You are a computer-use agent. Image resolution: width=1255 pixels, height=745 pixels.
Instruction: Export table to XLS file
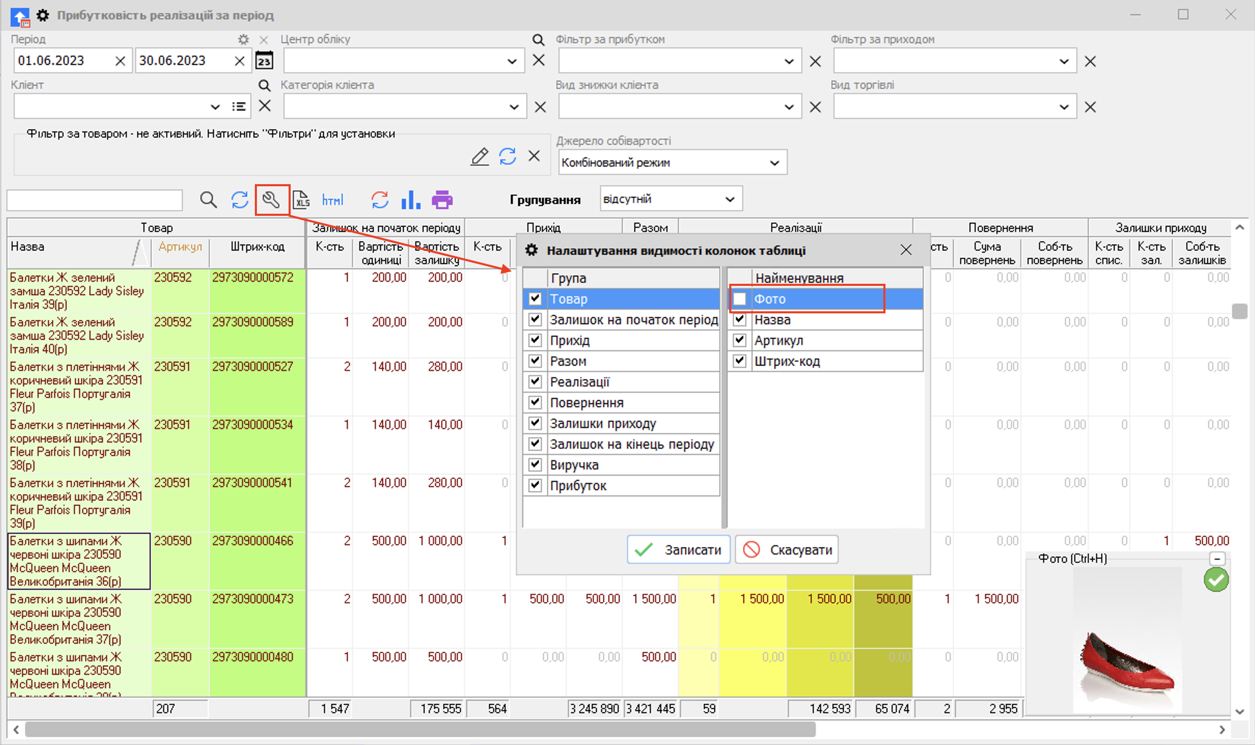(x=302, y=200)
